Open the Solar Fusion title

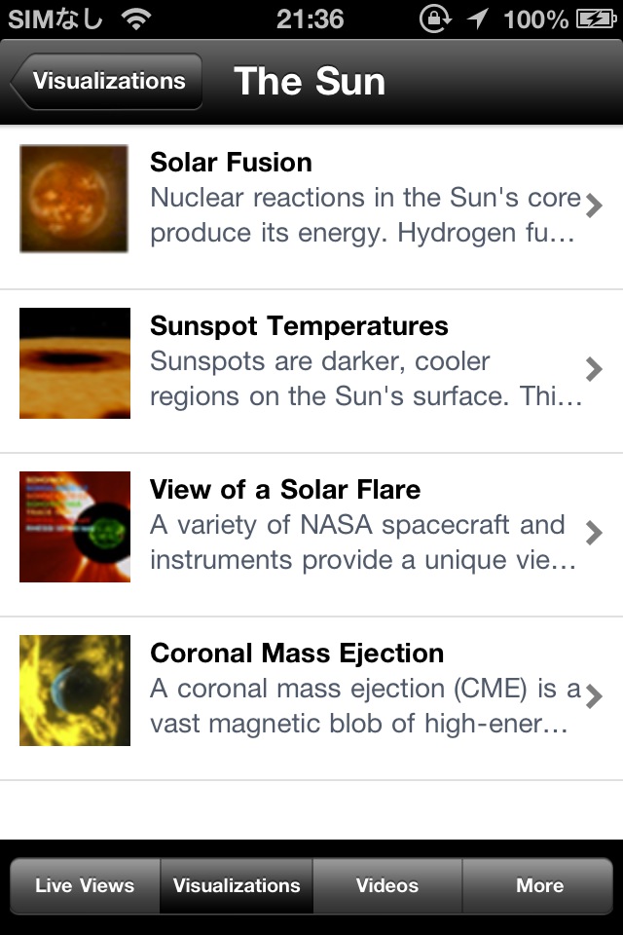pyautogui.click(x=231, y=163)
